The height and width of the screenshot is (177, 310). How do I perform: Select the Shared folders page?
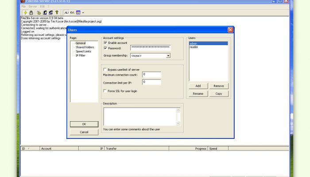(x=85, y=47)
